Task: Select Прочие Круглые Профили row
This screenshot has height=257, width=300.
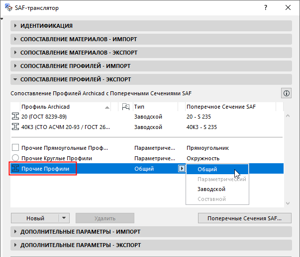Action: (147, 158)
